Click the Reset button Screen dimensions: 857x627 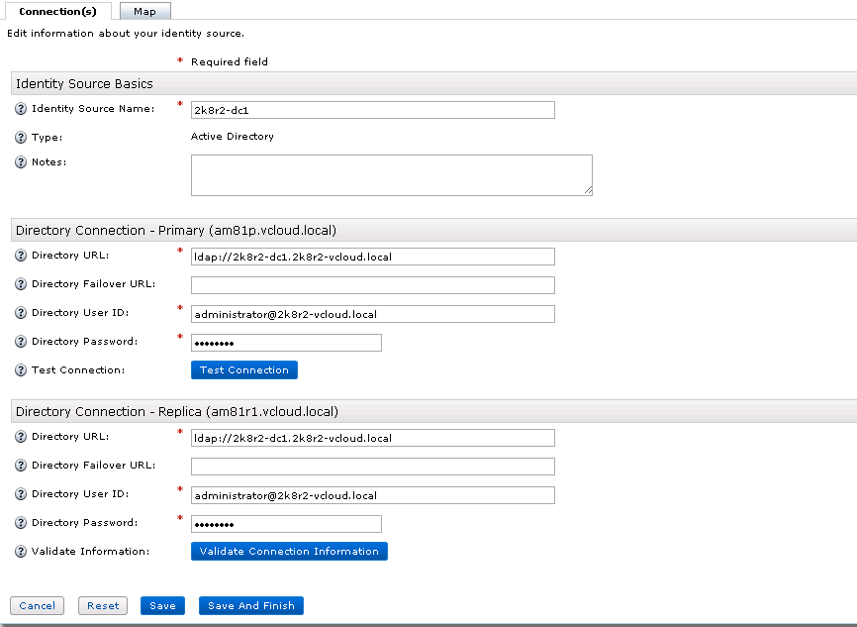tap(103, 606)
